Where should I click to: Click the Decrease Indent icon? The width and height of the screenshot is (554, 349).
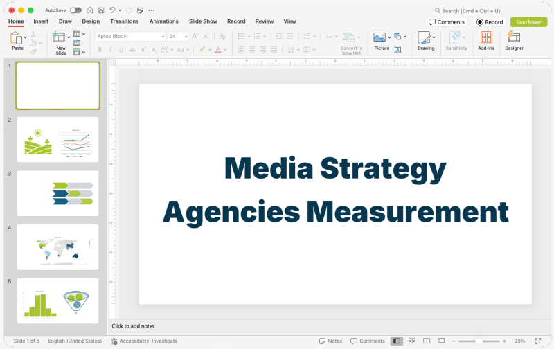[279, 37]
